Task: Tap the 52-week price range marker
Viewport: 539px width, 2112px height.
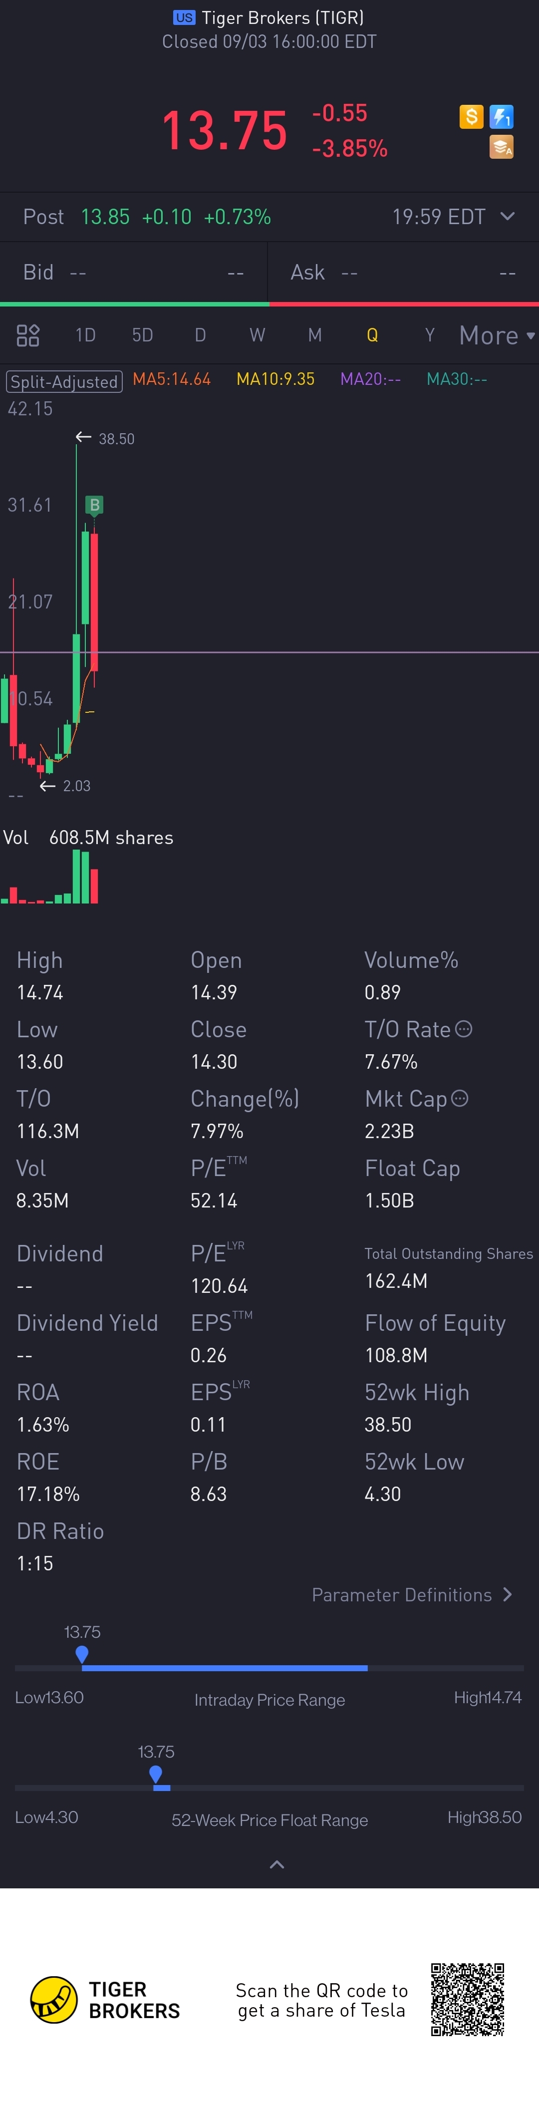Action: click(x=156, y=1774)
